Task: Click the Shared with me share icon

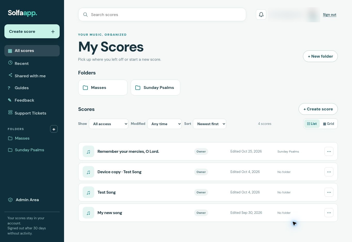Action: [x=10, y=75]
